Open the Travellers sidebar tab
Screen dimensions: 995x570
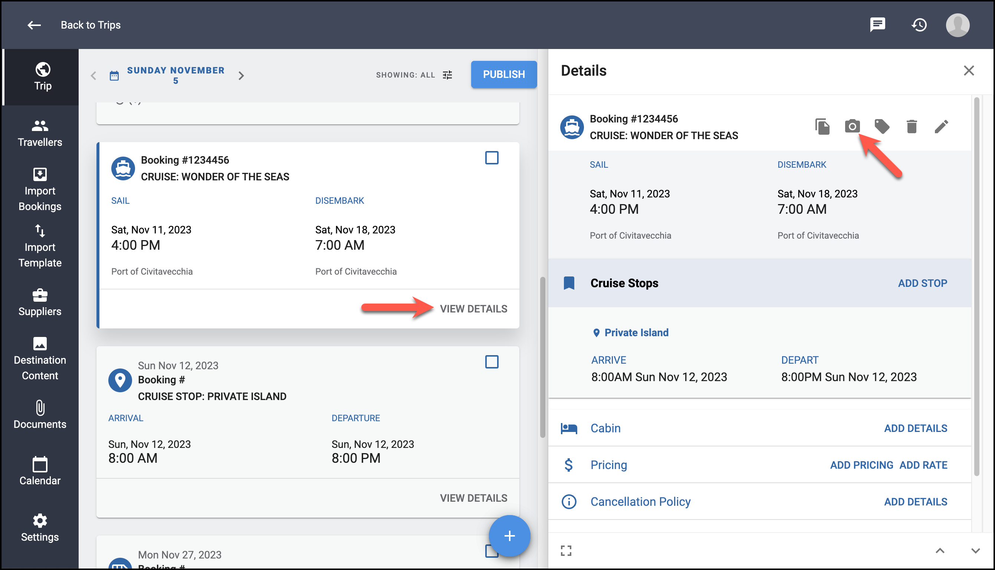pyautogui.click(x=40, y=134)
